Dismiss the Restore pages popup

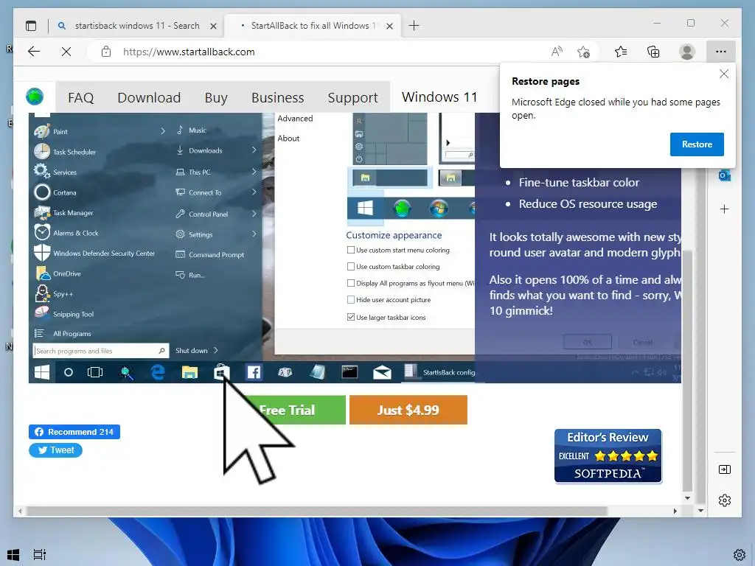pos(724,74)
